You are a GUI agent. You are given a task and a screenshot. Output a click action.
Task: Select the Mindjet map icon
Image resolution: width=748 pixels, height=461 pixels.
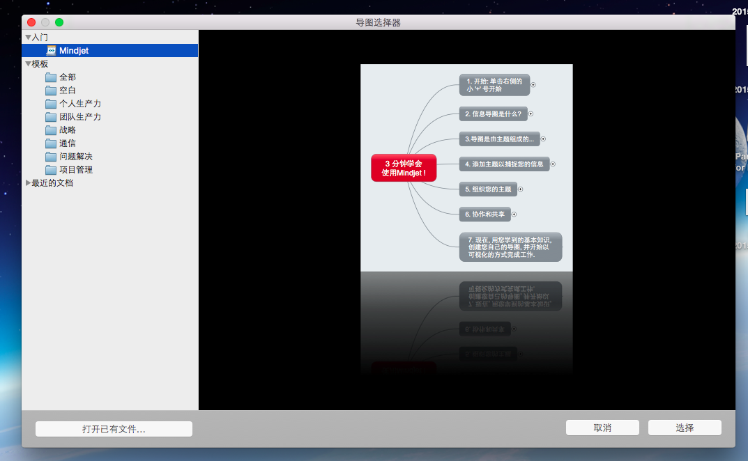[51, 51]
